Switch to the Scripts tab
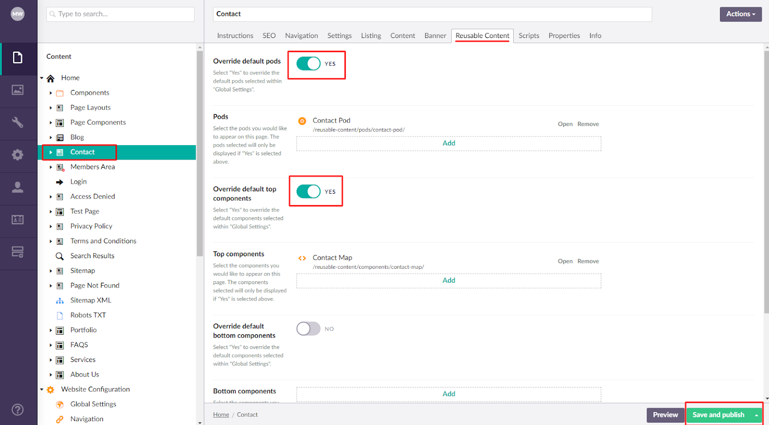This screenshot has height=425, width=769. click(x=529, y=36)
